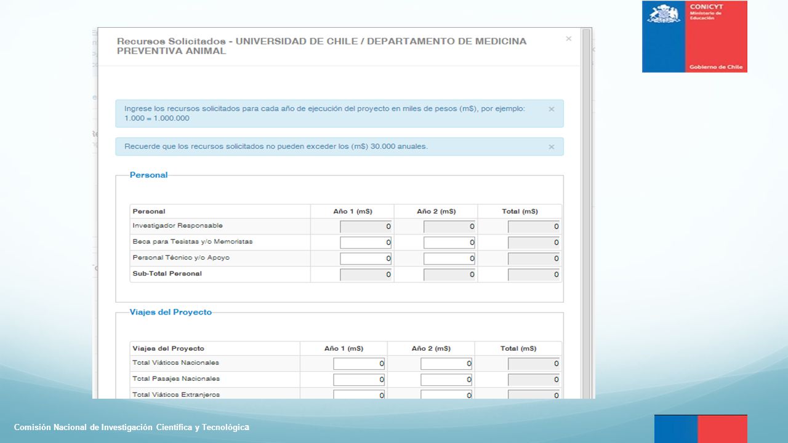Select Investigador Responsable Total field
The width and height of the screenshot is (788, 443).
pyautogui.click(x=534, y=226)
